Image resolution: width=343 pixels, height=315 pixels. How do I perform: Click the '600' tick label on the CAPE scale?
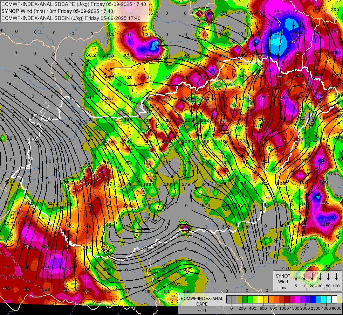pos(263,308)
